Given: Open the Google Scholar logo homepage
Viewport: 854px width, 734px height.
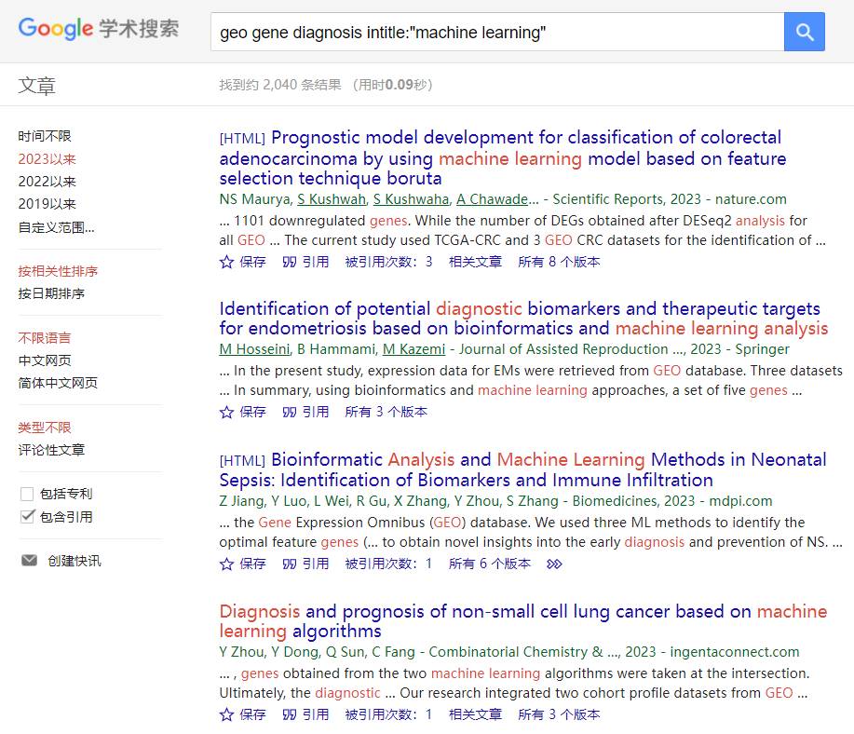Looking at the screenshot, I should pyautogui.click(x=99, y=29).
